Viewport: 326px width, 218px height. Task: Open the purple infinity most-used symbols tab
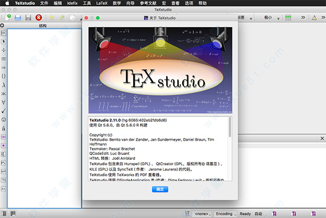4,137
